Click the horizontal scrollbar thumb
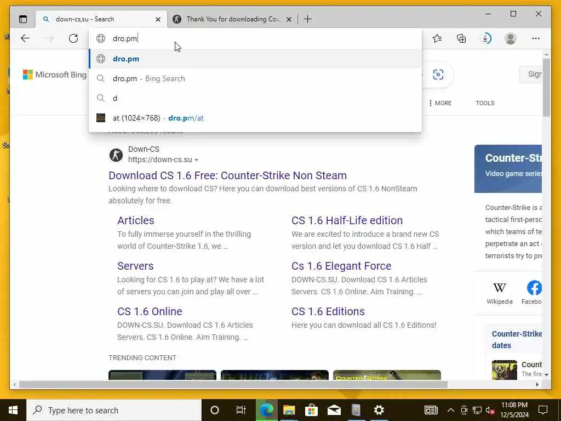Viewport: 561px width, 421px height. point(233,384)
